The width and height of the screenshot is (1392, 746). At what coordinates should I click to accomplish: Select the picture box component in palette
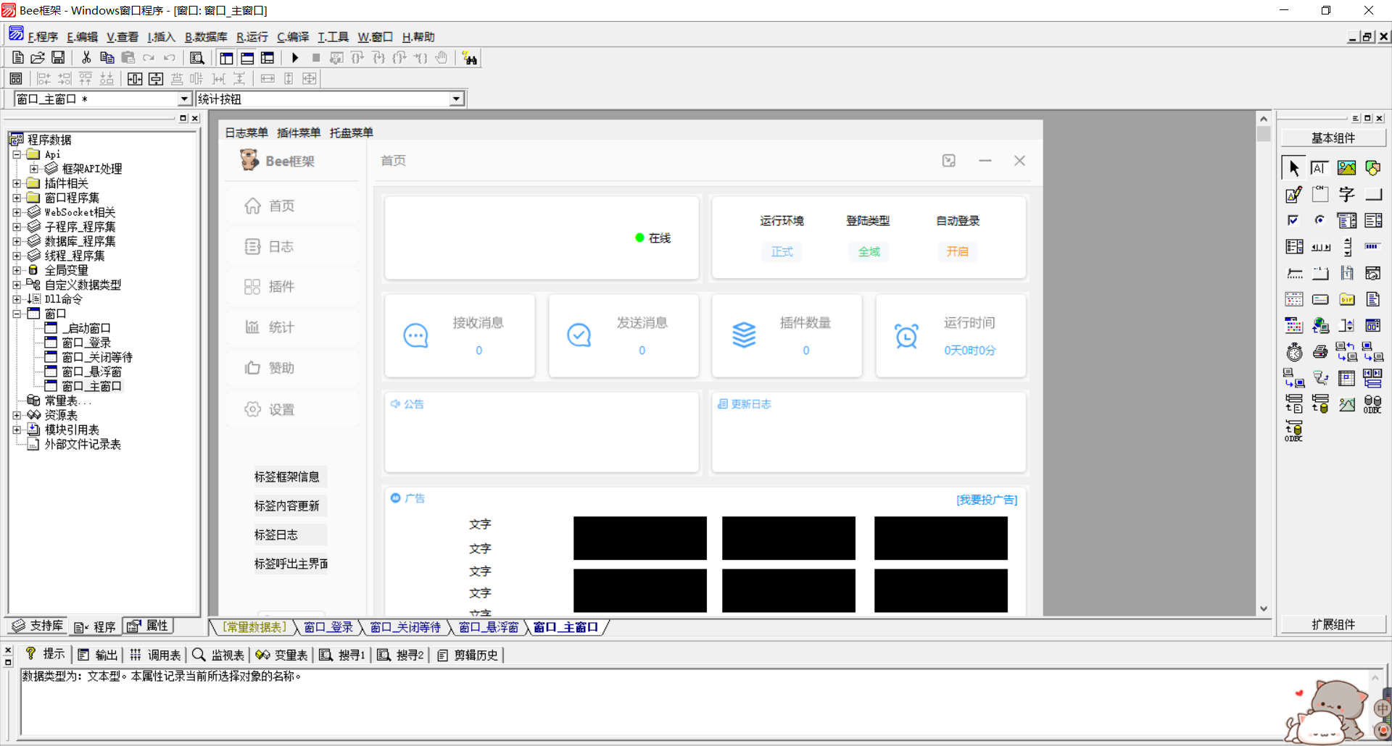1346,168
